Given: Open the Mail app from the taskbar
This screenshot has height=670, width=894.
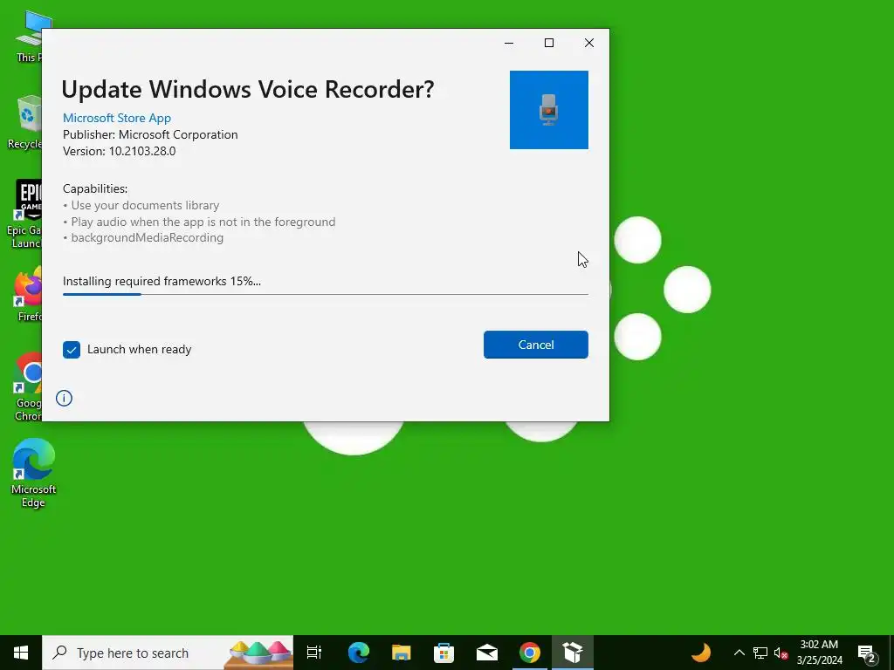Looking at the screenshot, I should (487, 653).
